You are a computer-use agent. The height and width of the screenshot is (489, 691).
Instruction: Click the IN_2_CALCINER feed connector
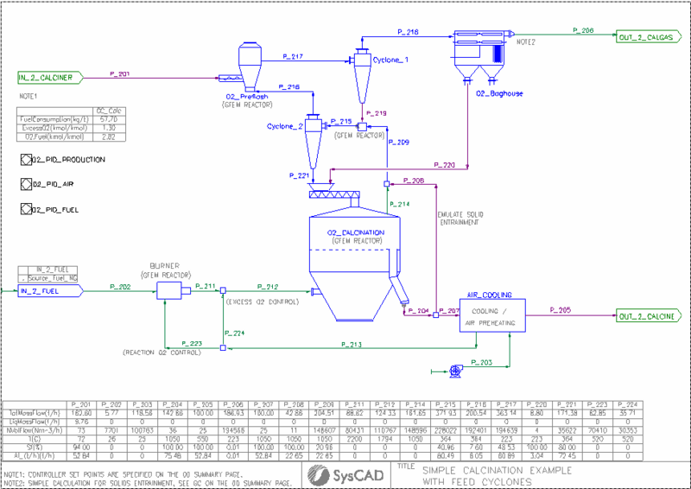click(50, 78)
